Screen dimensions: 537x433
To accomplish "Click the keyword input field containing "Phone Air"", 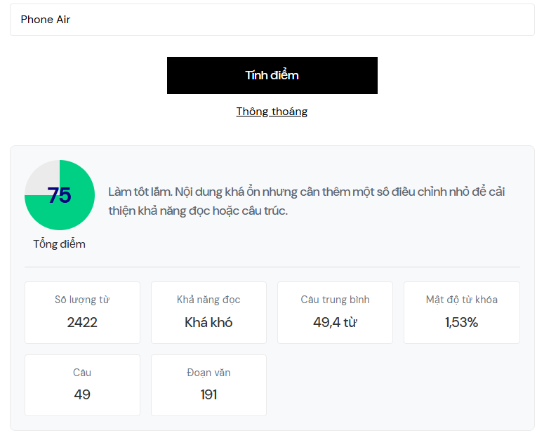I will [272, 20].
